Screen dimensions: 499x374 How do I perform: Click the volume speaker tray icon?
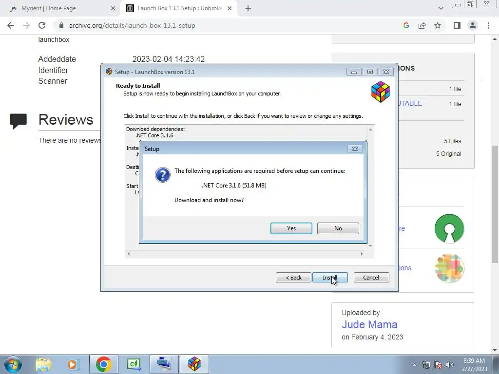point(449,365)
